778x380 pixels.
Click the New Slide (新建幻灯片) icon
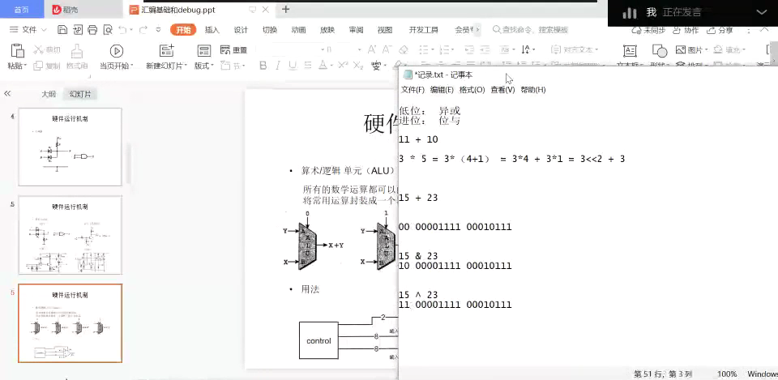tap(166, 50)
